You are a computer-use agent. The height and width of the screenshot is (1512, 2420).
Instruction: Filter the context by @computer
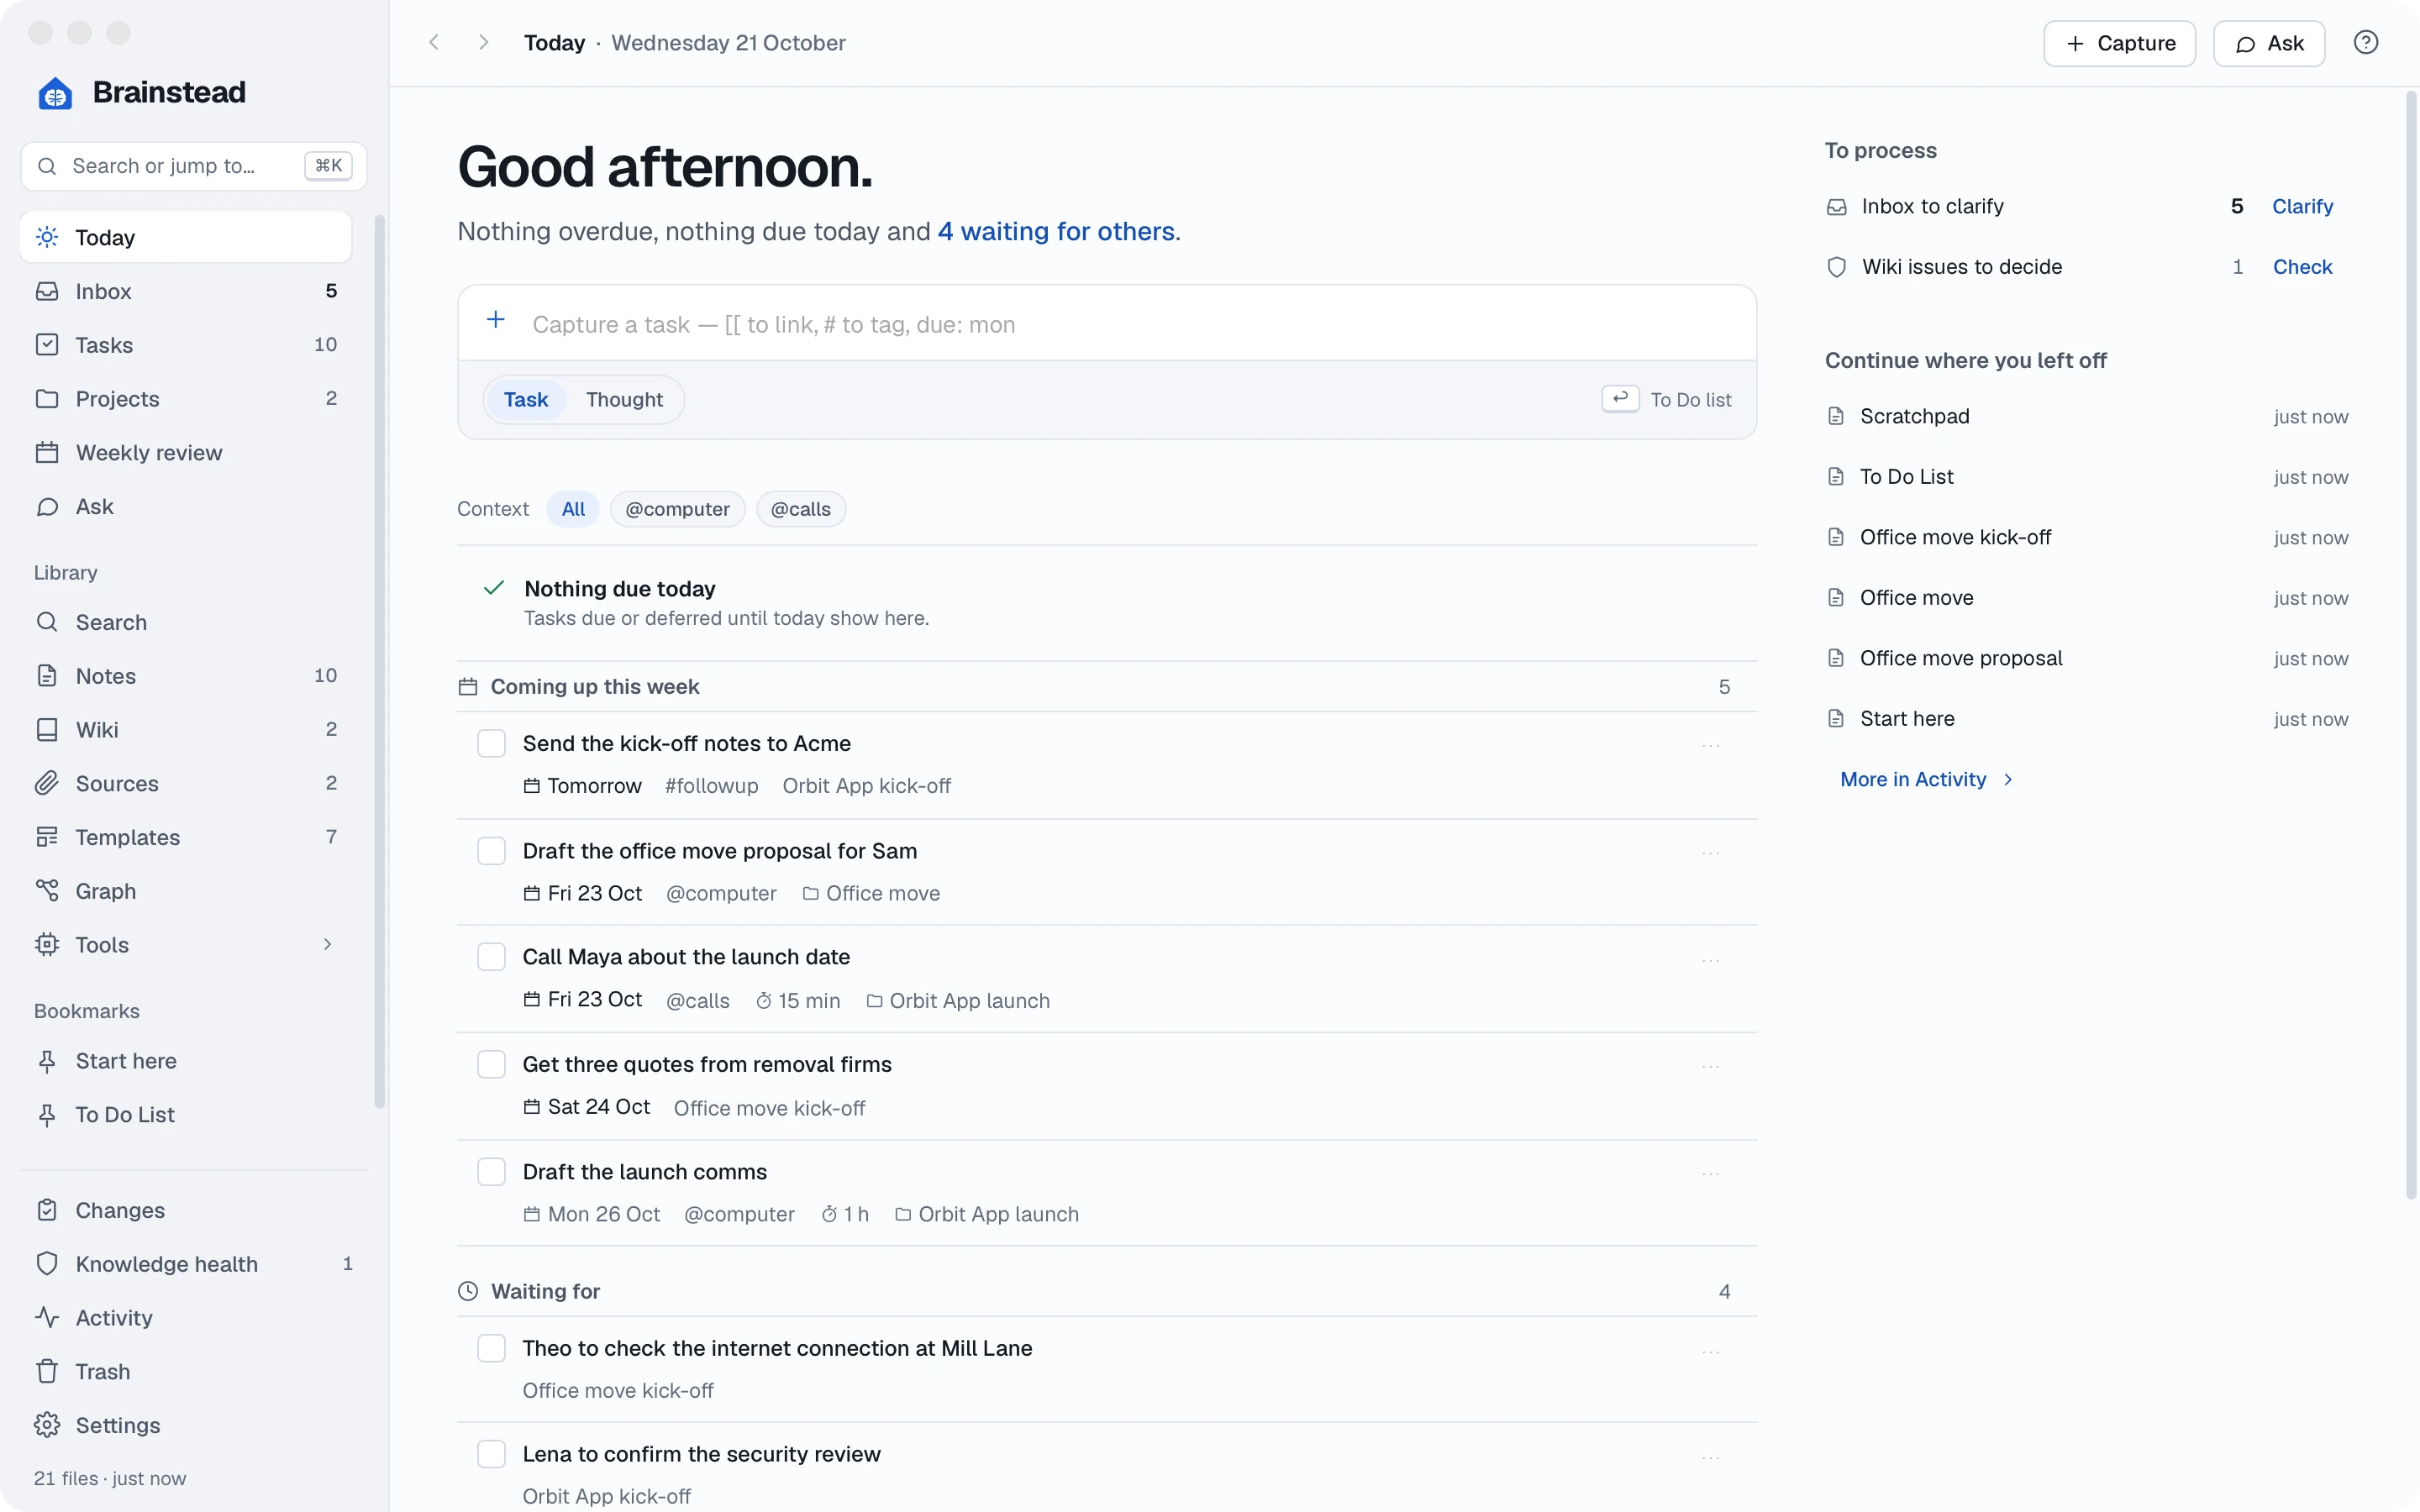click(x=677, y=509)
